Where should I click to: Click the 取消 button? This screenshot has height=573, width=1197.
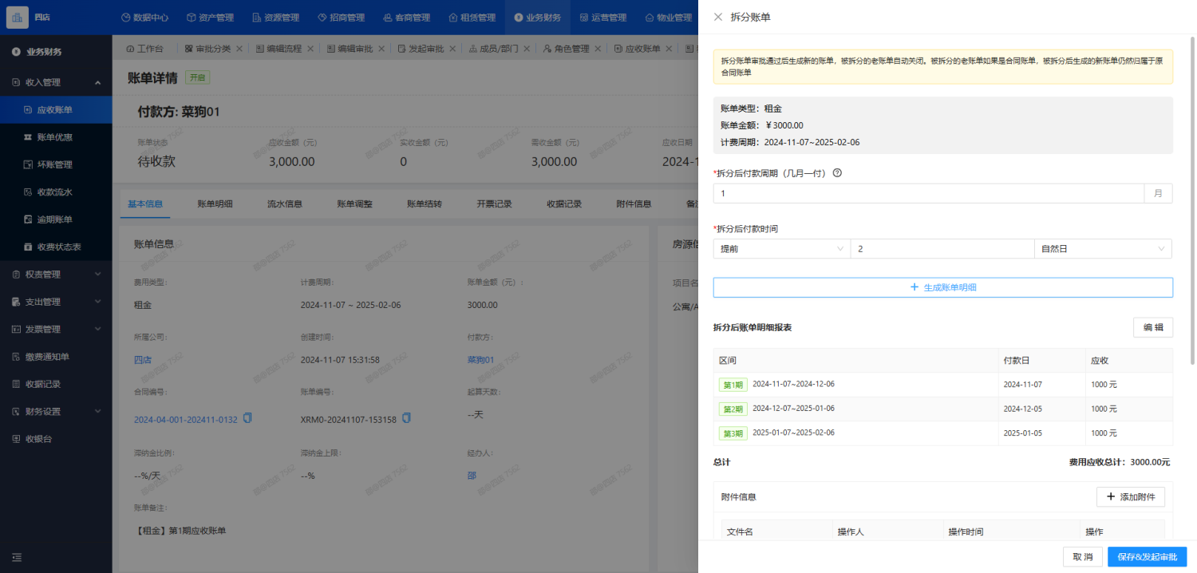[1083, 556]
